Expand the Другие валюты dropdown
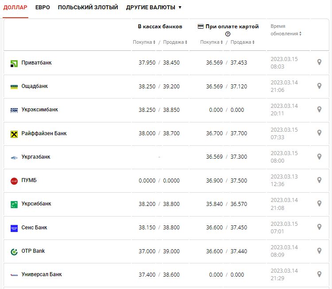This screenshot has width=332, height=289. [x=154, y=8]
